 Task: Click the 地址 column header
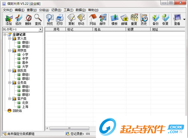[x=168, y=29]
